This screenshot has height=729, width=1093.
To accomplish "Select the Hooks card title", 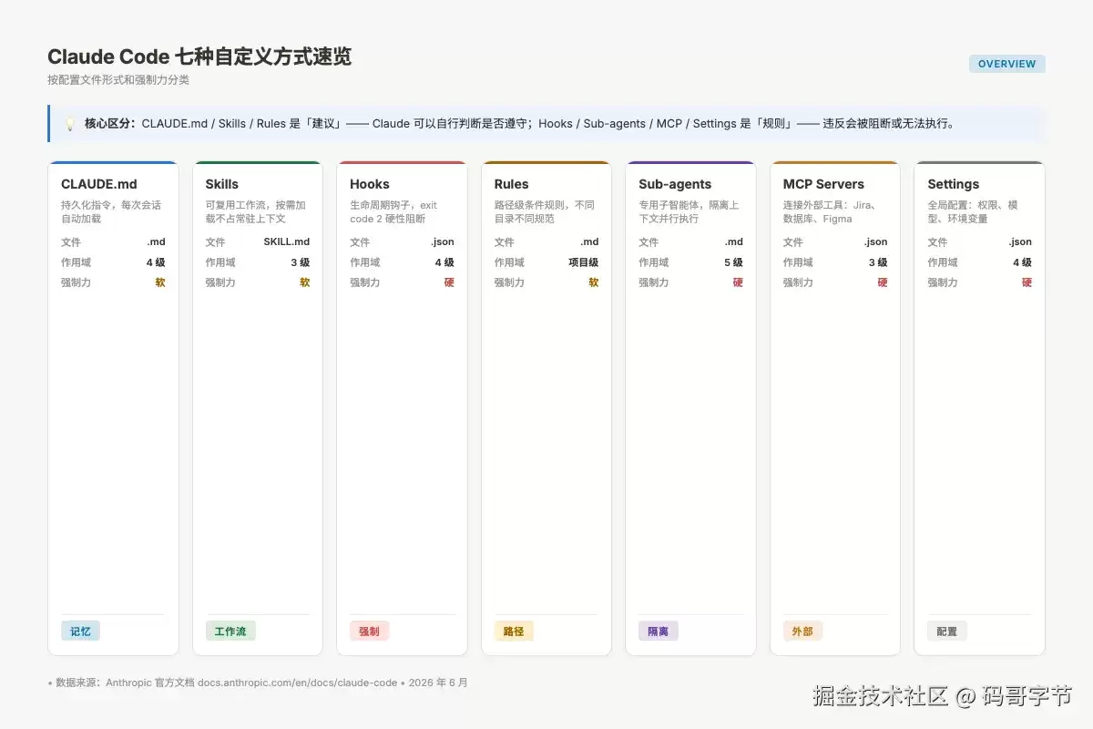I will coord(370,184).
